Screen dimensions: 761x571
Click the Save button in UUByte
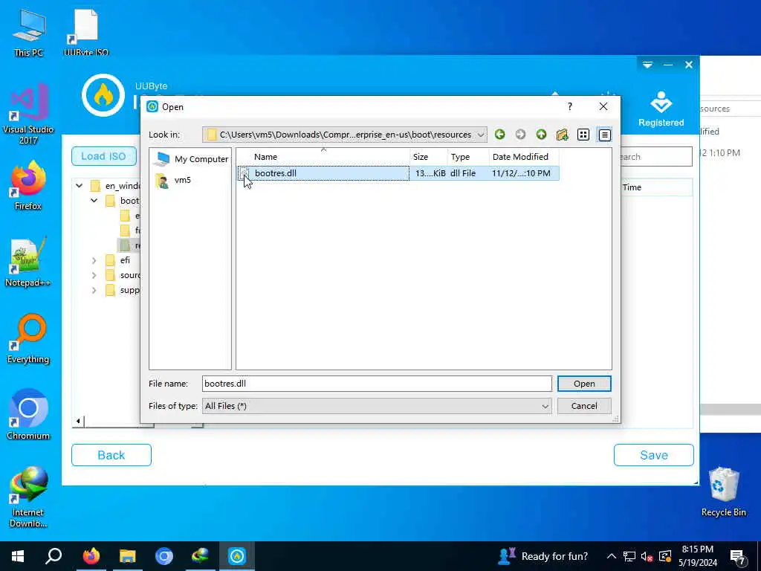[654, 455]
